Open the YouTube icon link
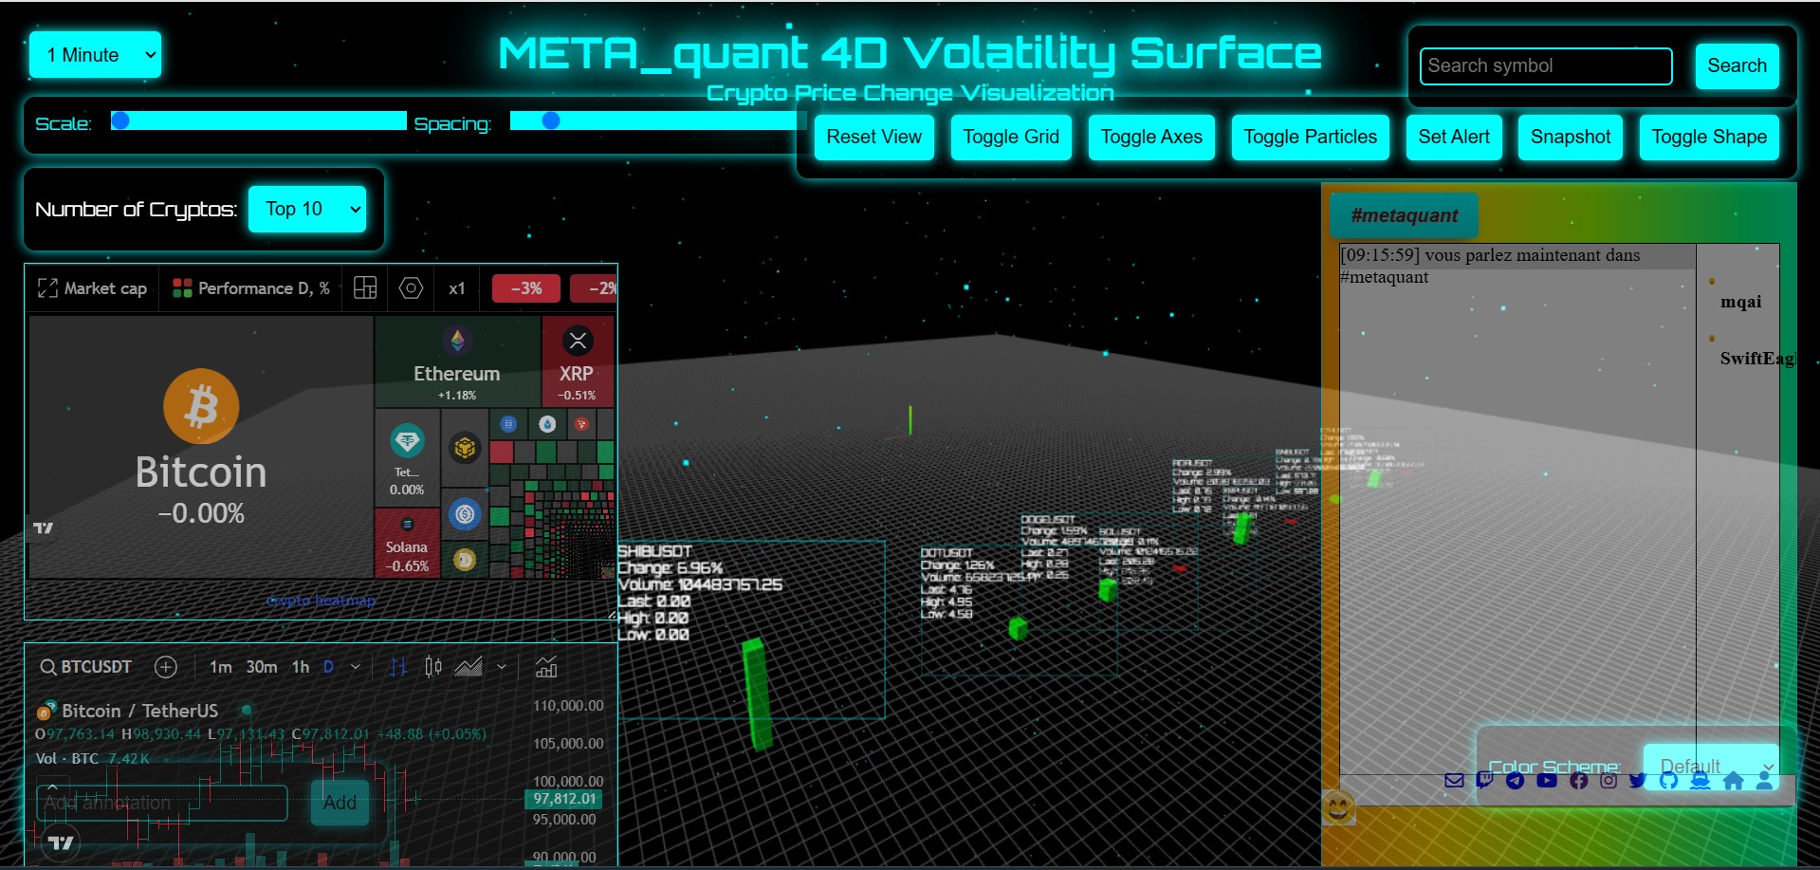 (1547, 780)
